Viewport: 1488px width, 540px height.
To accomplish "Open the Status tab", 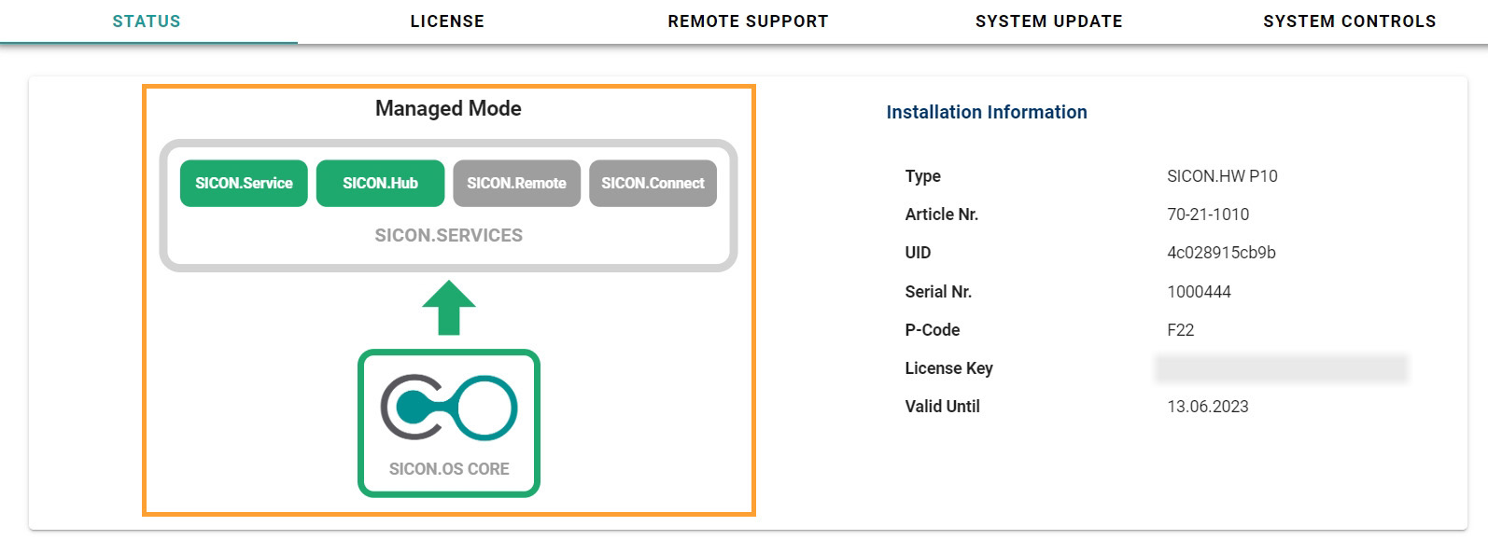I will coord(147,21).
